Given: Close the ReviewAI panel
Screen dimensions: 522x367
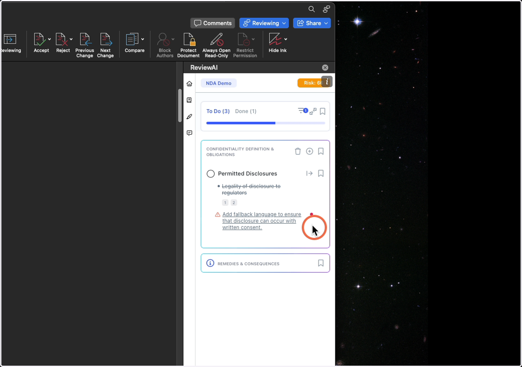Looking at the screenshot, I should [325, 67].
